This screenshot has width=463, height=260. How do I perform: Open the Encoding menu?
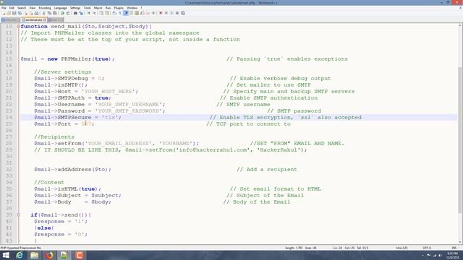tap(45, 8)
